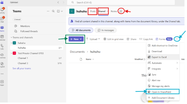The width and height of the screenshot is (187, 104).
Task: Choose Open in SharePoint
Action: click(x=163, y=92)
